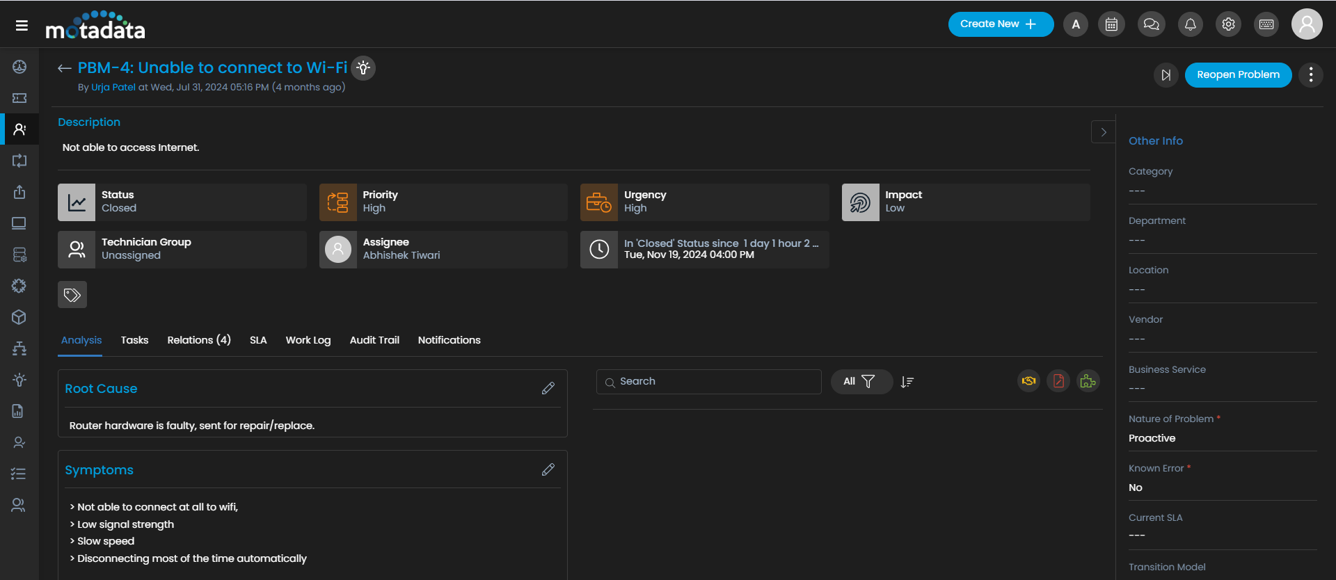Click the 'Not able to access Internet.' description
1336x580 pixels.
pos(131,147)
